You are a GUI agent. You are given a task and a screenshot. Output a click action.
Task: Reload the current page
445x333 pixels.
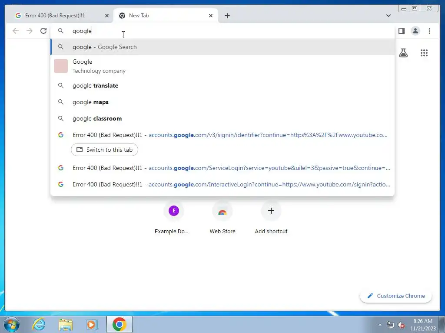pyautogui.click(x=43, y=31)
